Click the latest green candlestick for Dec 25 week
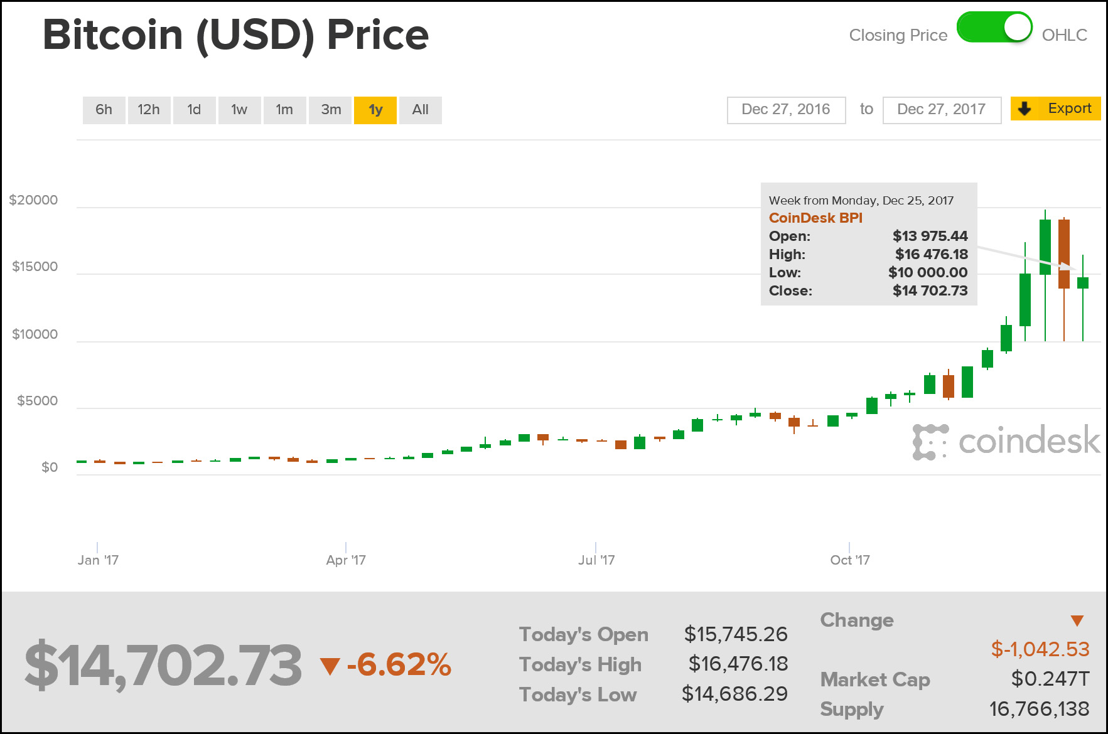The height and width of the screenshot is (734, 1108). pyautogui.click(x=1083, y=283)
